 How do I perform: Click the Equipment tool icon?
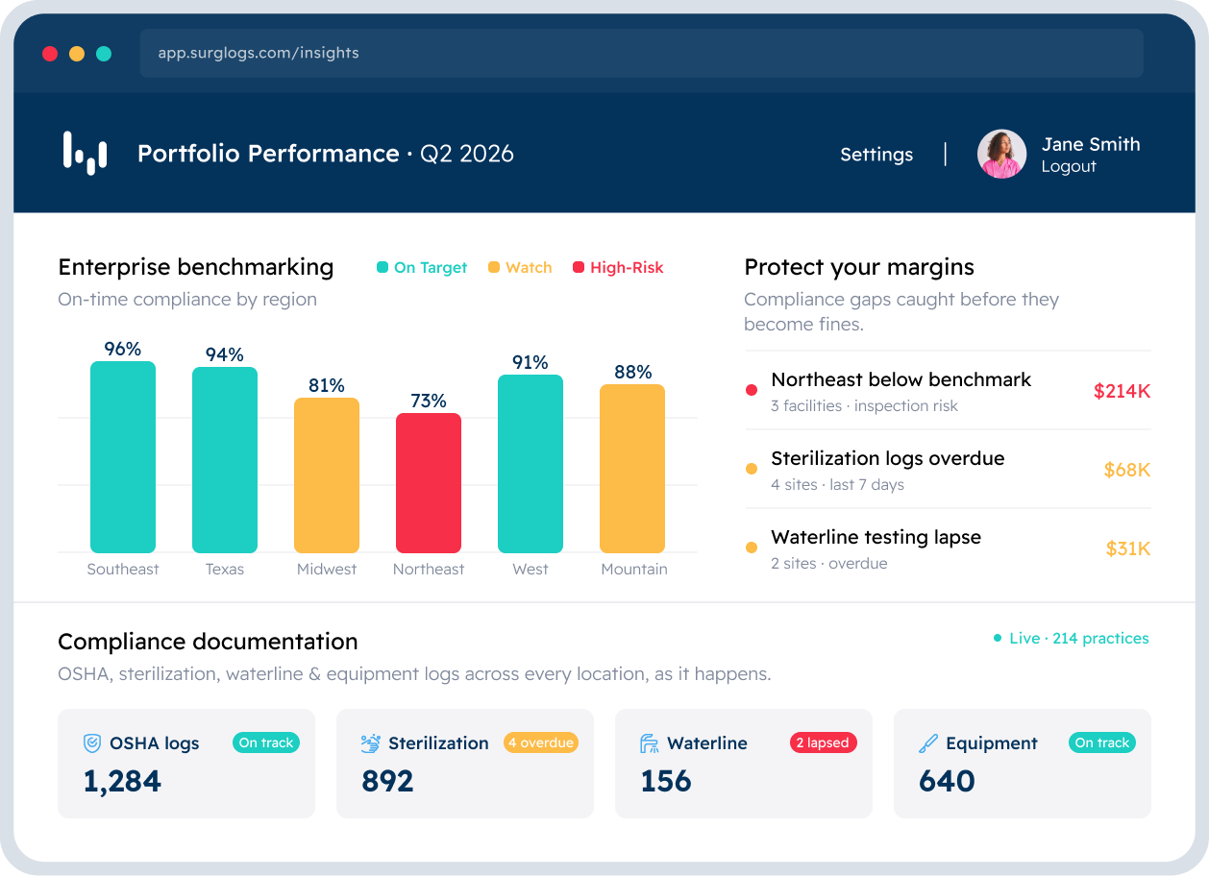(x=928, y=743)
